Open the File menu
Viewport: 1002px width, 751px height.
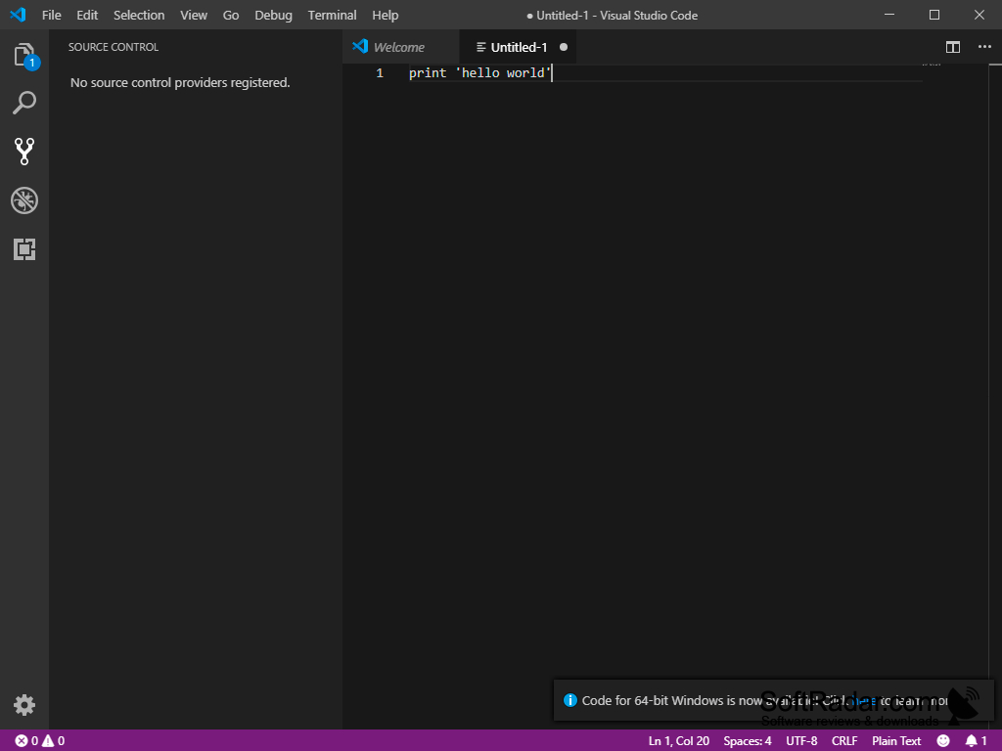pos(52,15)
